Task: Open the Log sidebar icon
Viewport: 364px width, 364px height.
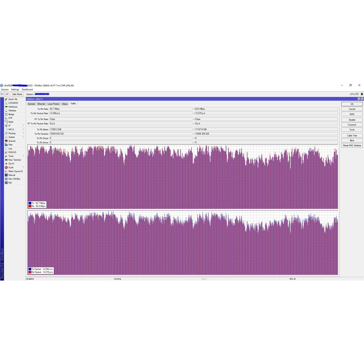Action: point(6,149)
